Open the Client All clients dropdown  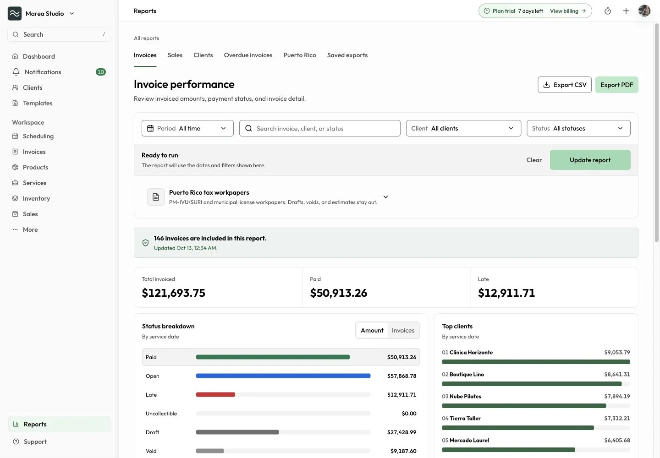click(x=463, y=128)
